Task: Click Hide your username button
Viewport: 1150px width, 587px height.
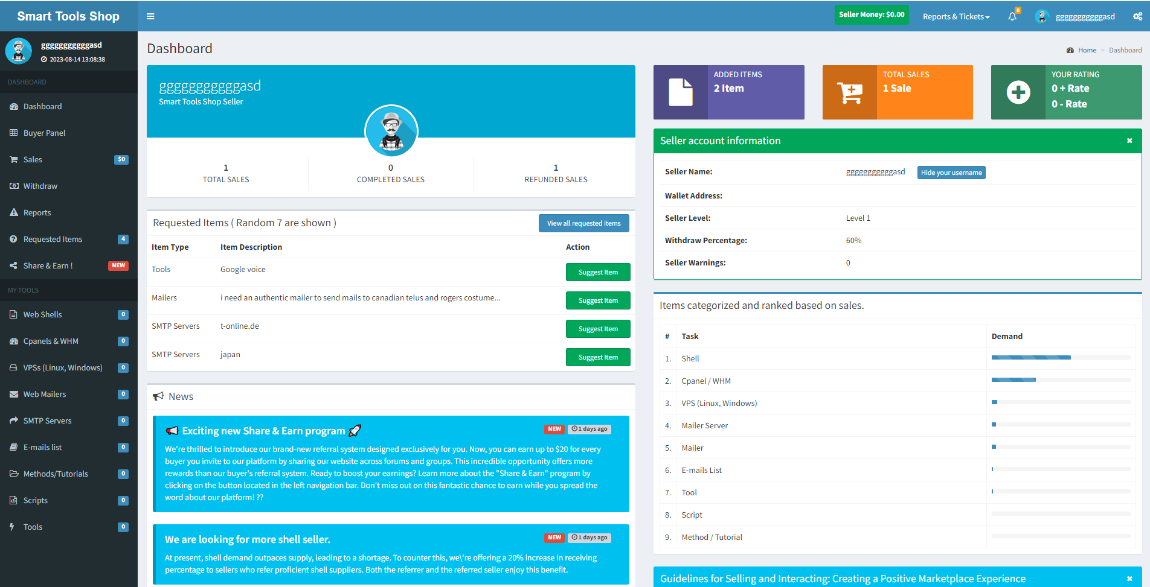Action: pyautogui.click(x=951, y=173)
